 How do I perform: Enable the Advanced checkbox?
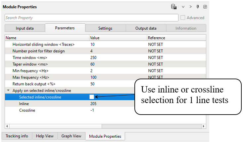[x=183, y=18]
